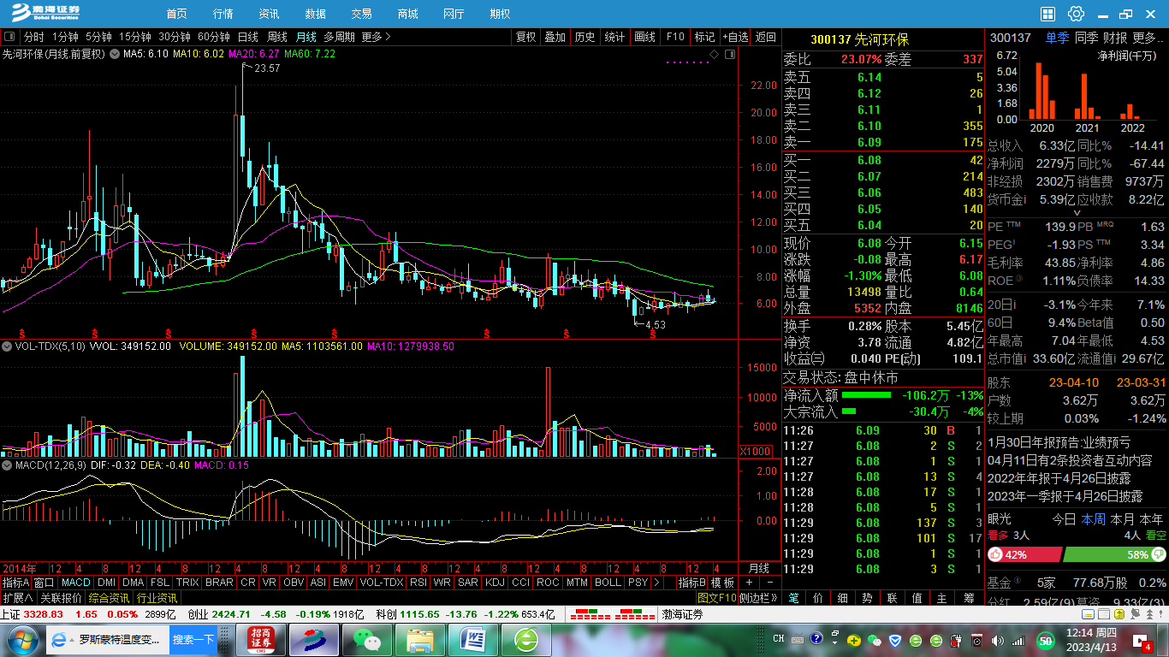This screenshot has width=1169, height=657.
Task: Click the yellow plus 360 tray icon
Action: click(x=853, y=640)
